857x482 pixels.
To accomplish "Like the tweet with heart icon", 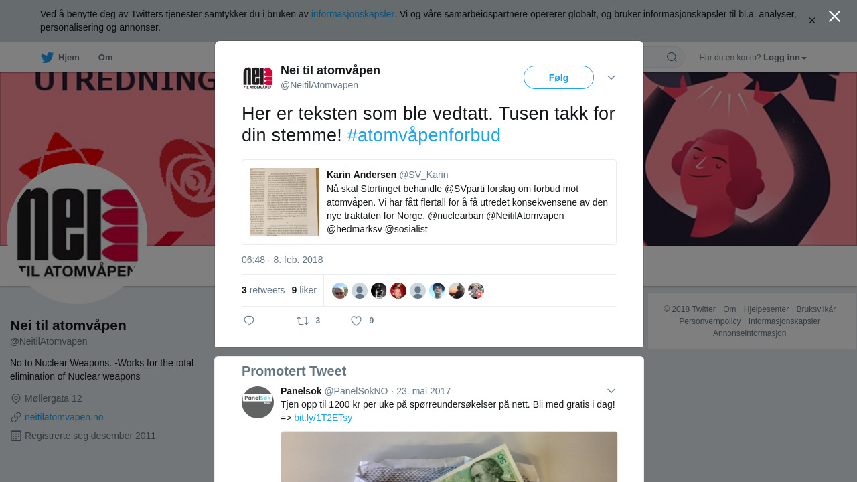I will pyautogui.click(x=356, y=321).
